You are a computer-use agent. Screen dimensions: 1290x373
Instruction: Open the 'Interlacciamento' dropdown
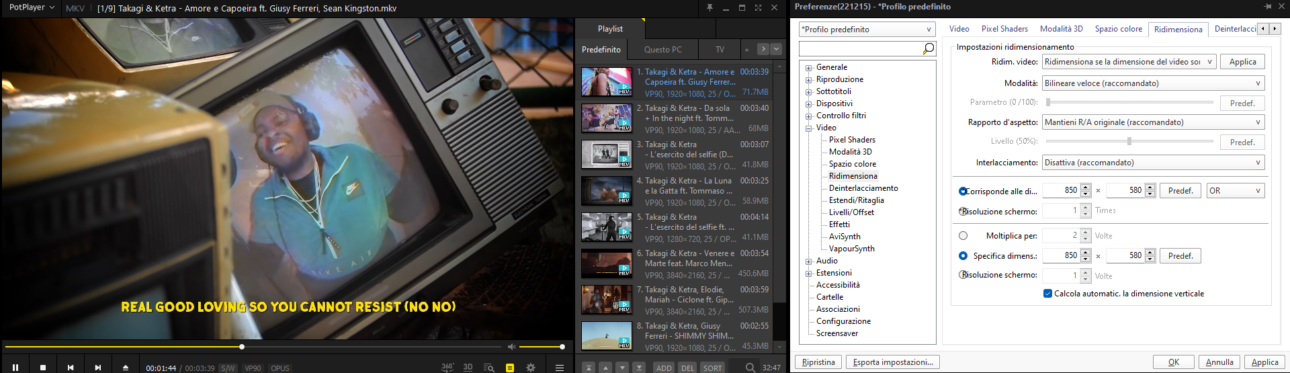click(1153, 163)
